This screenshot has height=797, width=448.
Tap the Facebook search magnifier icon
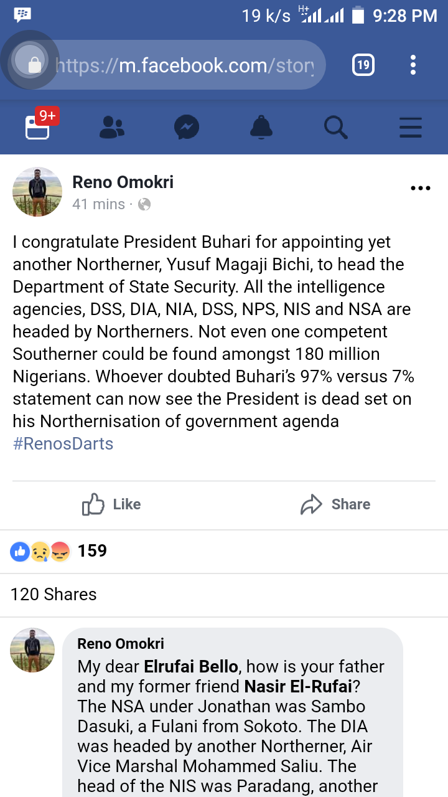336,127
